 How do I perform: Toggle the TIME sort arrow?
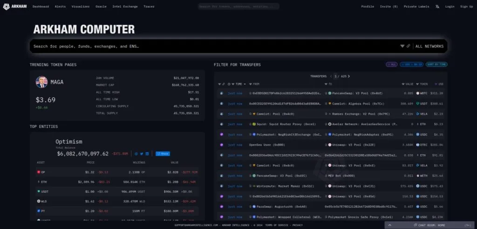pyautogui.click(x=245, y=84)
